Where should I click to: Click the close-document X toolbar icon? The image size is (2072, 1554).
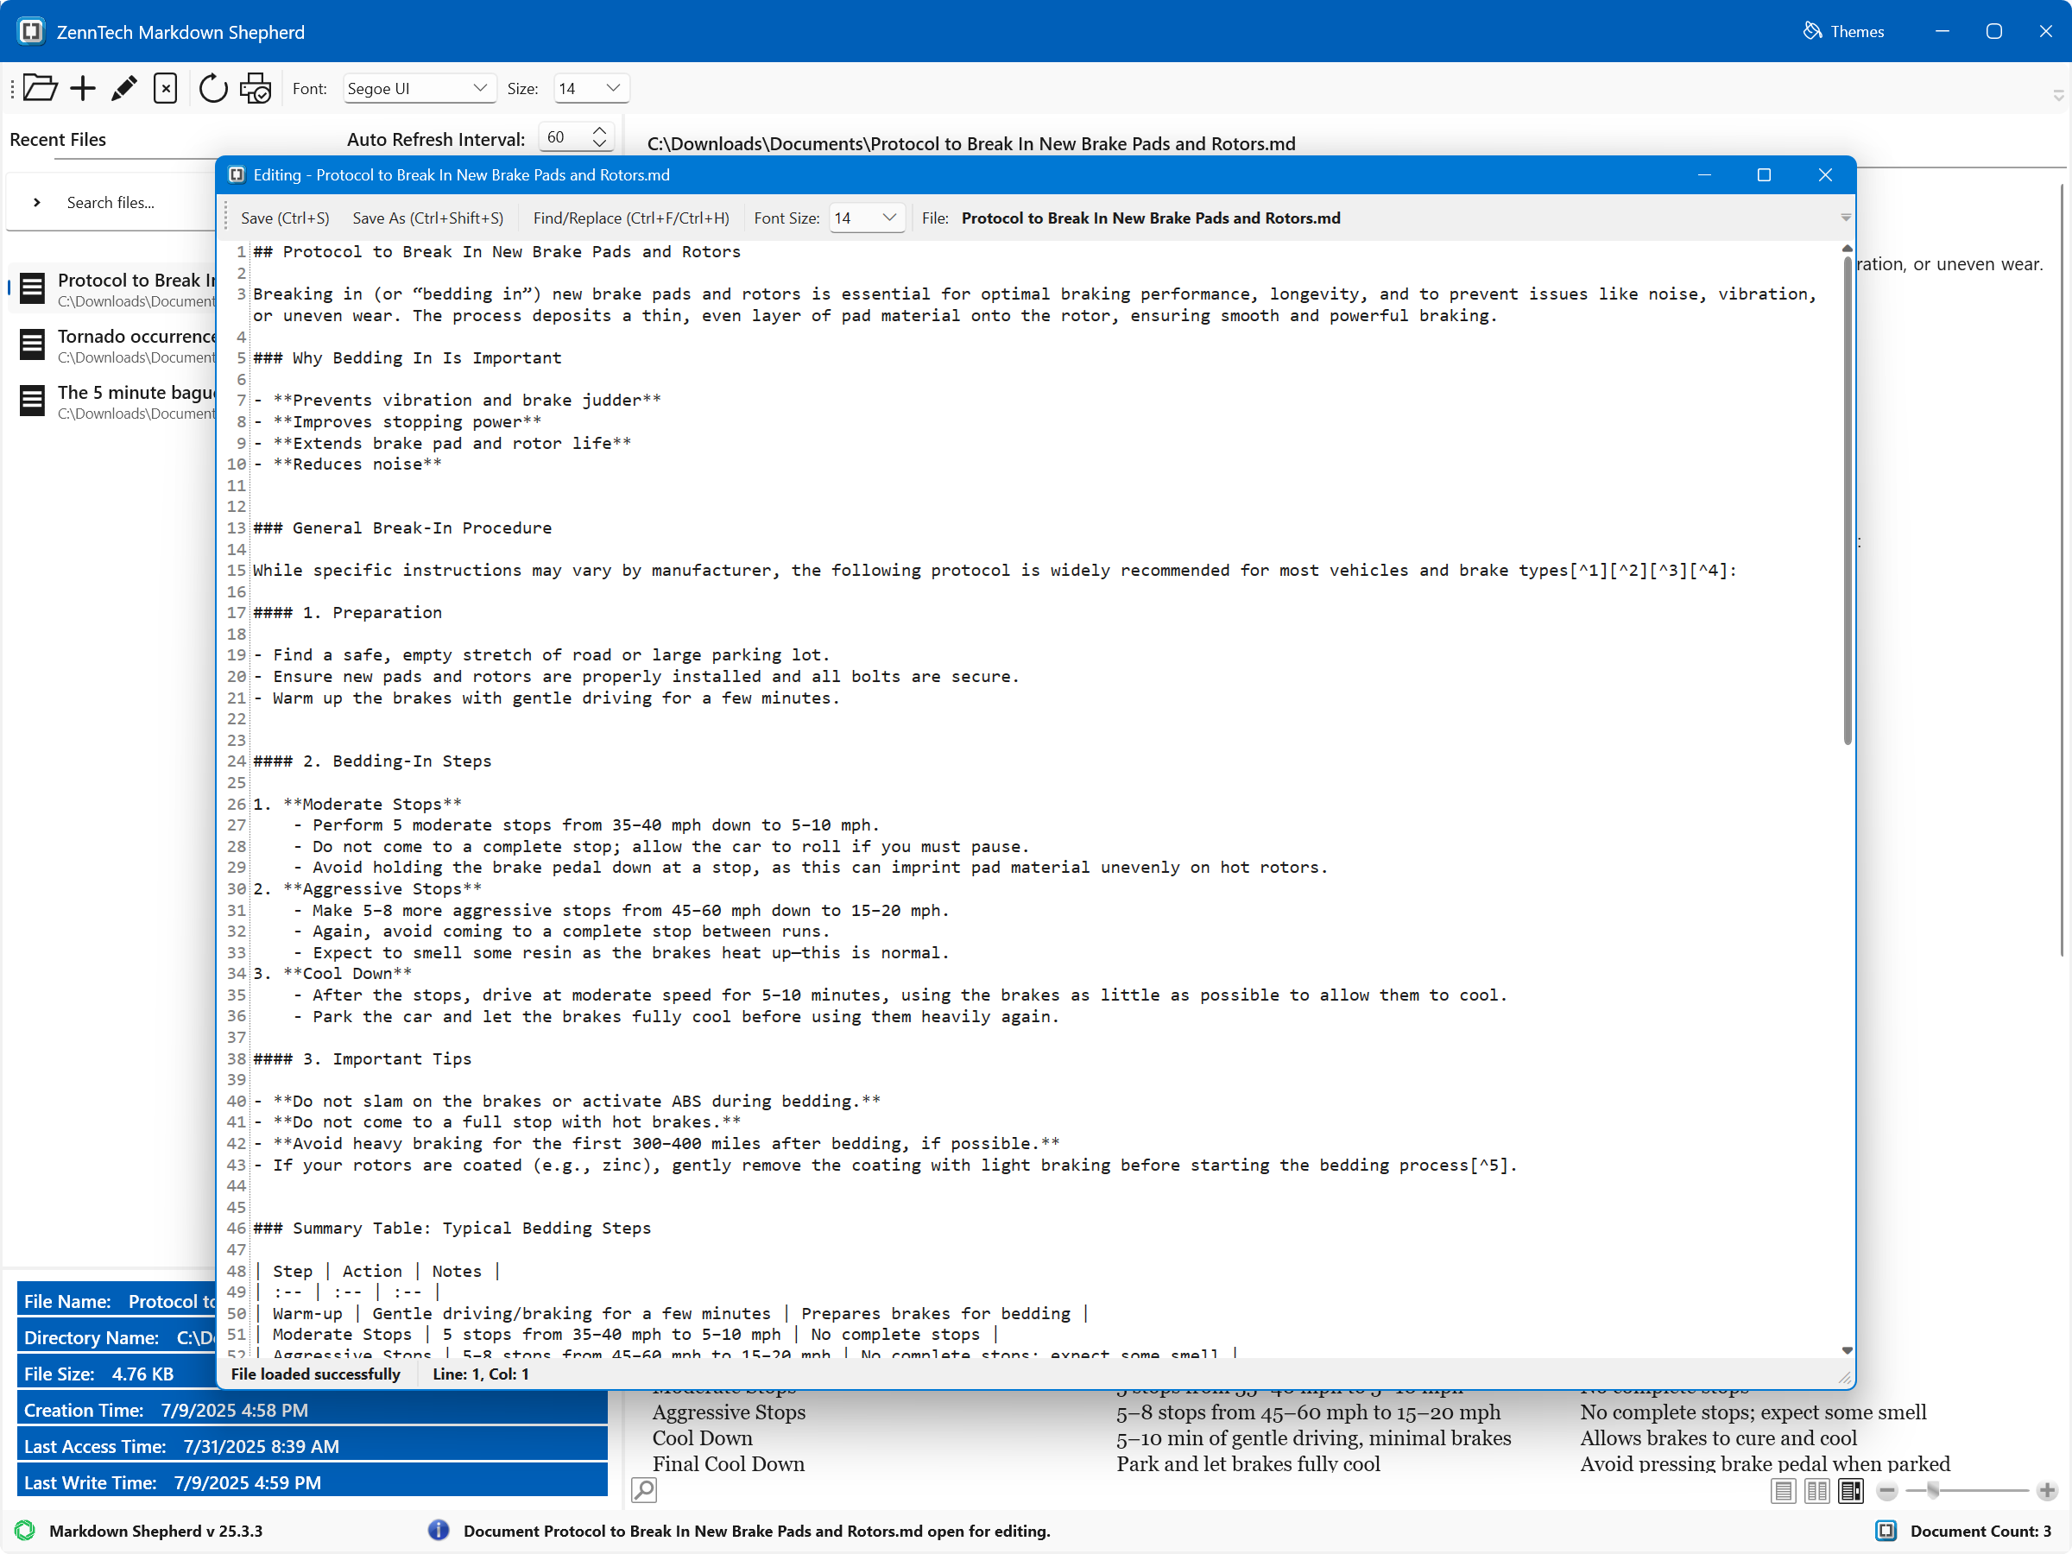point(165,87)
